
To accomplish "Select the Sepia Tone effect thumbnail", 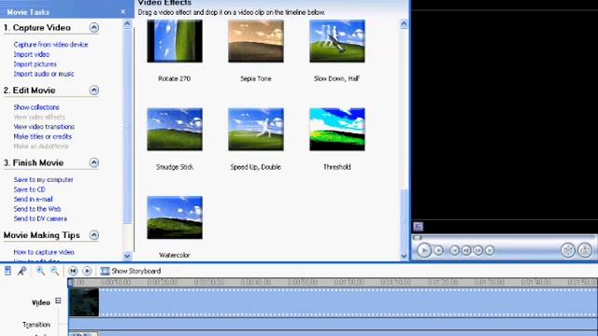I will 256,41.
